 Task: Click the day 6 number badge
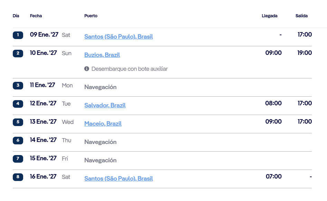coord(18,140)
